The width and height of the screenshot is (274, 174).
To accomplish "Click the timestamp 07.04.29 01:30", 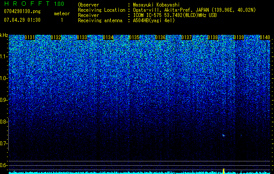I will click(x=22, y=20).
